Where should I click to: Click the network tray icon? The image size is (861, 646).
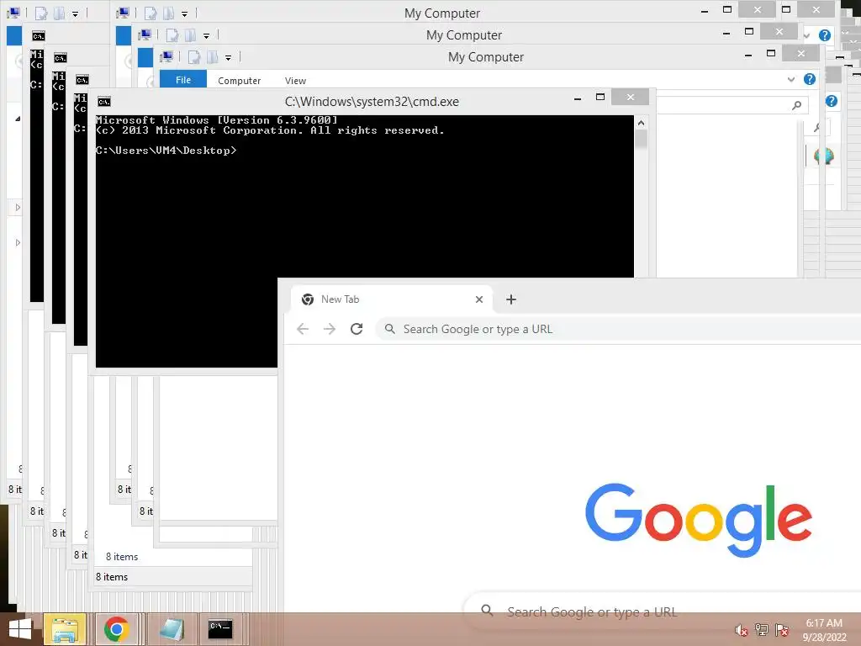762,630
